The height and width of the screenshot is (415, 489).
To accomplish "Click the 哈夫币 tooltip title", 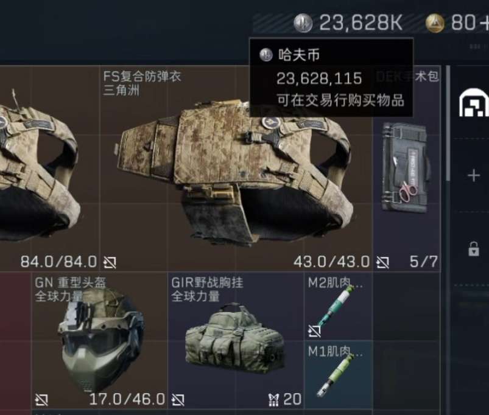I will 299,55.
